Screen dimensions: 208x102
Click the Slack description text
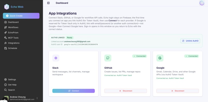(71, 73)
